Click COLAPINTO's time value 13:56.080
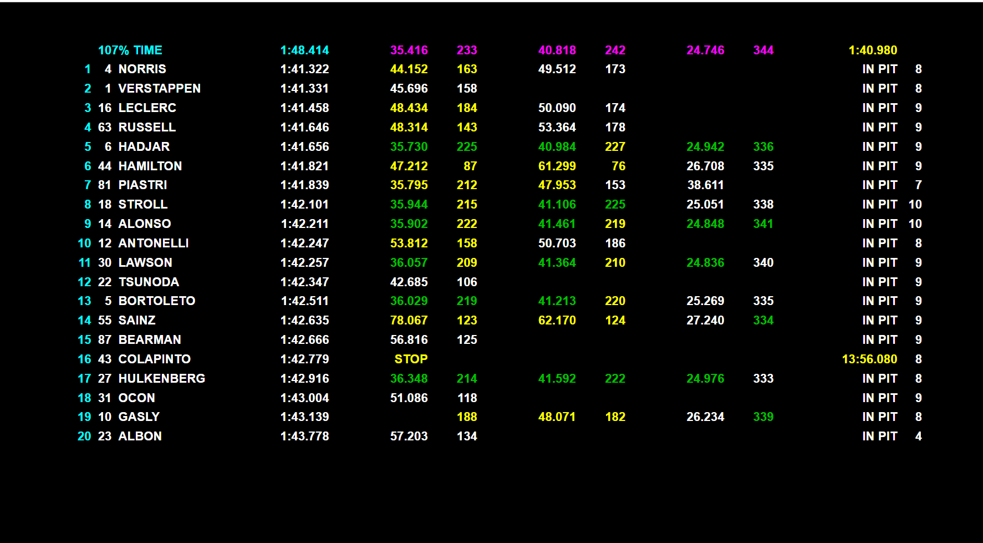 [869, 359]
